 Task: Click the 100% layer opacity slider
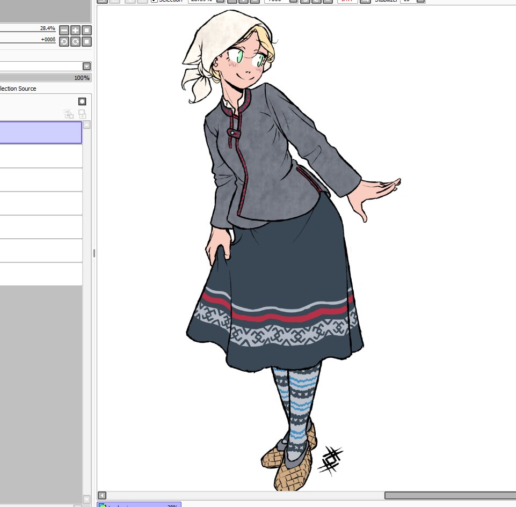point(46,78)
